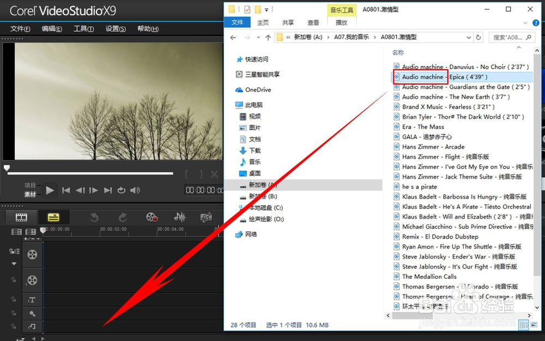Select the Title track icon

(x=32, y=300)
